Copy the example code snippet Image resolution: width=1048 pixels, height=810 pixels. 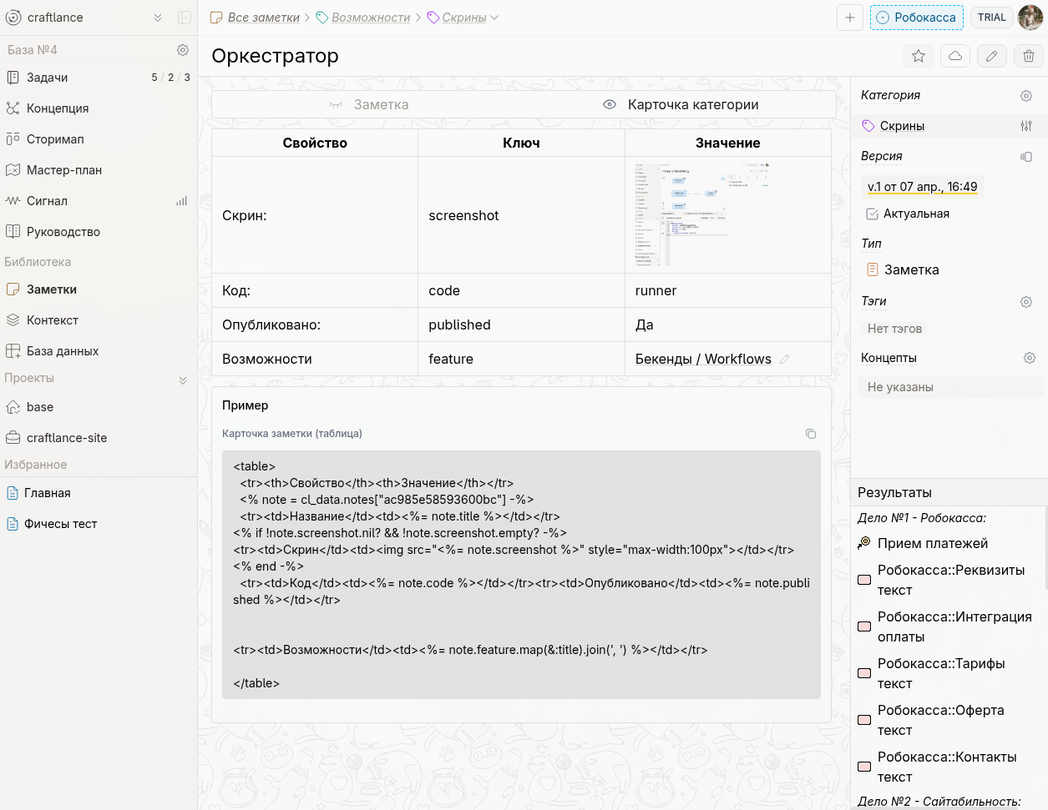click(x=810, y=434)
